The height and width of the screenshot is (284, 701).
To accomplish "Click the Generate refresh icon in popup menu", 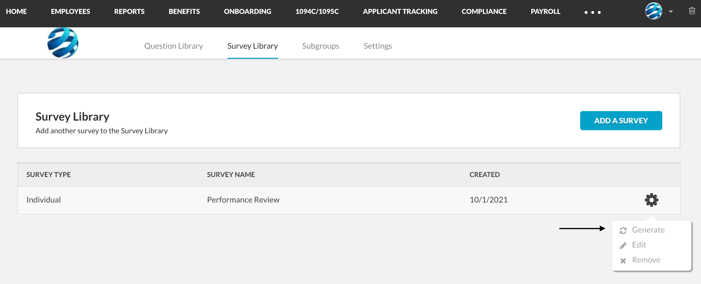I will tap(623, 231).
